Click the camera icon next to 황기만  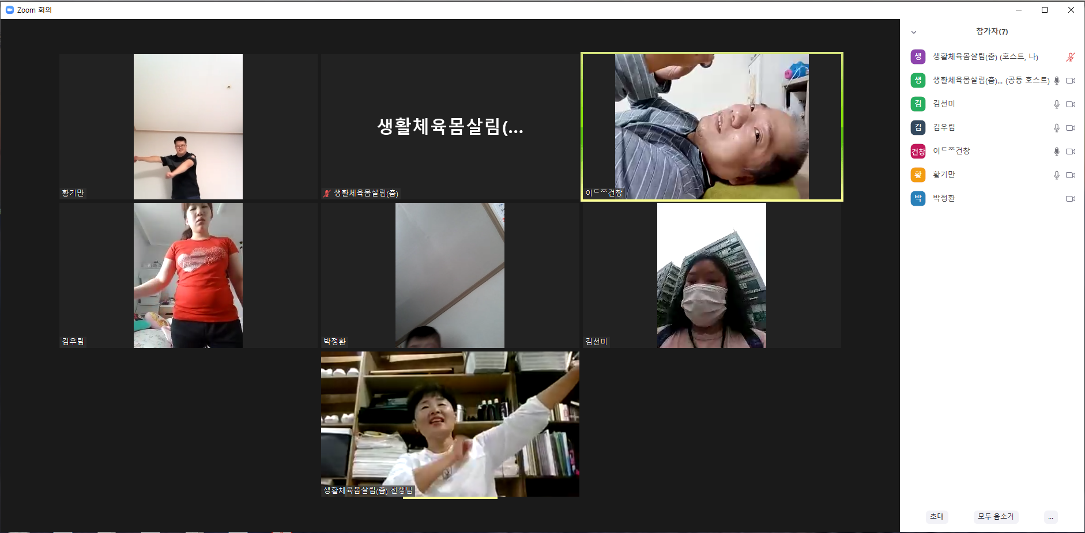click(x=1071, y=175)
